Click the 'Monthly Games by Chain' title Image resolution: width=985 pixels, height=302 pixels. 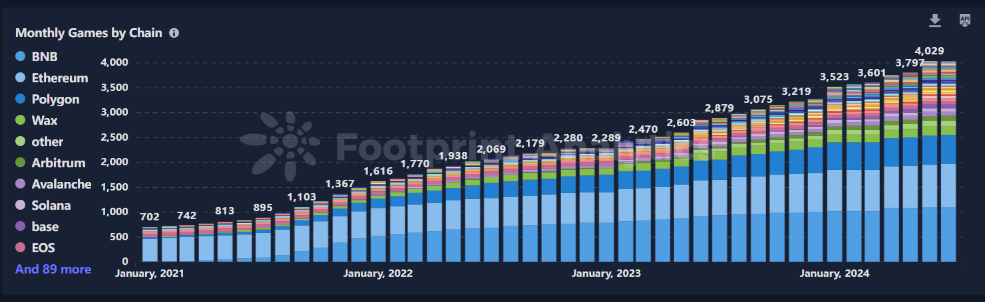(89, 33)
